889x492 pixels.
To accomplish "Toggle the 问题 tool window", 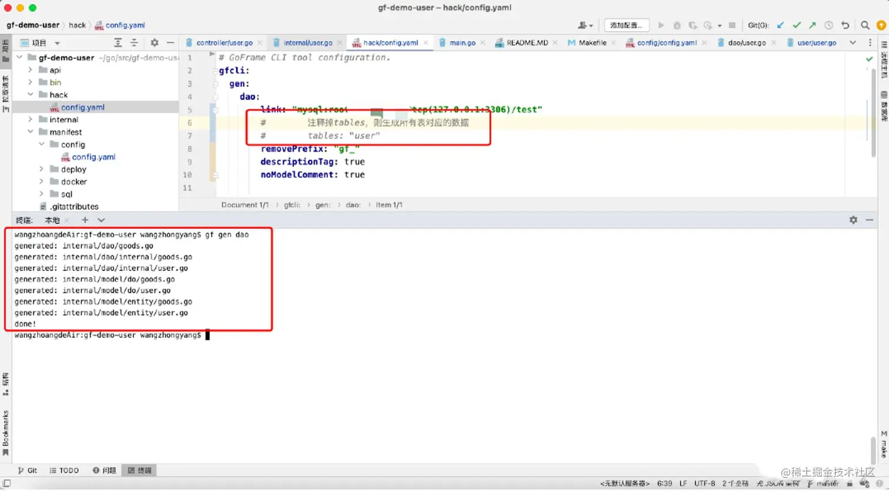I will [104, 470].
